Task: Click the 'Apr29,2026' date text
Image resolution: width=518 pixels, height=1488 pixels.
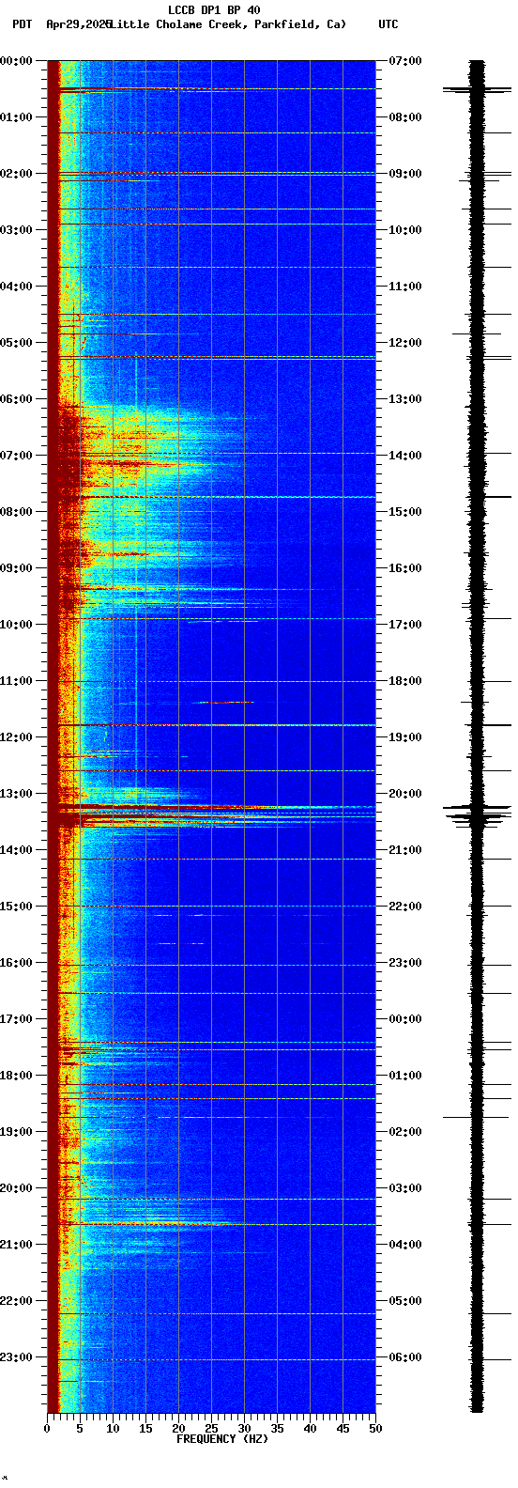Action: tap(79, 24)
